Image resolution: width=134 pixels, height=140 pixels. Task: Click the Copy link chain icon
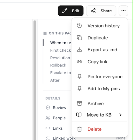point(79,62)
